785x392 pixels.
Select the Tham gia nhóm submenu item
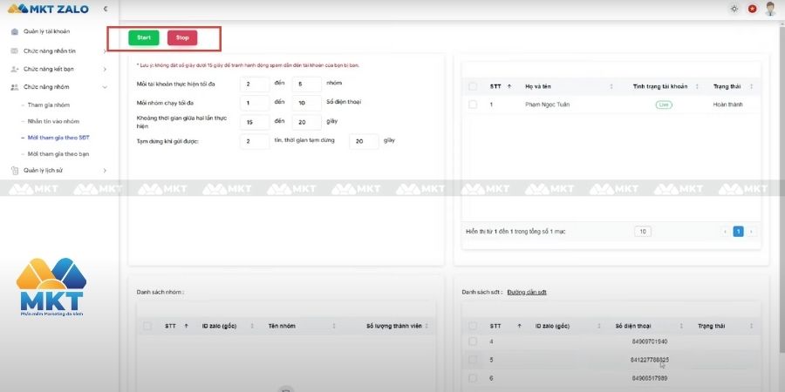[x=49, y=105]
